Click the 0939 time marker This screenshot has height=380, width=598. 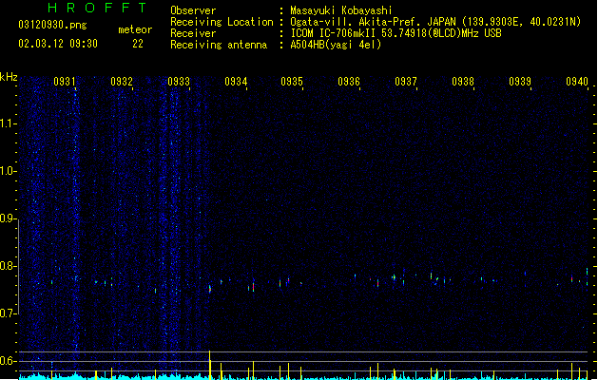tap(520, 82)
